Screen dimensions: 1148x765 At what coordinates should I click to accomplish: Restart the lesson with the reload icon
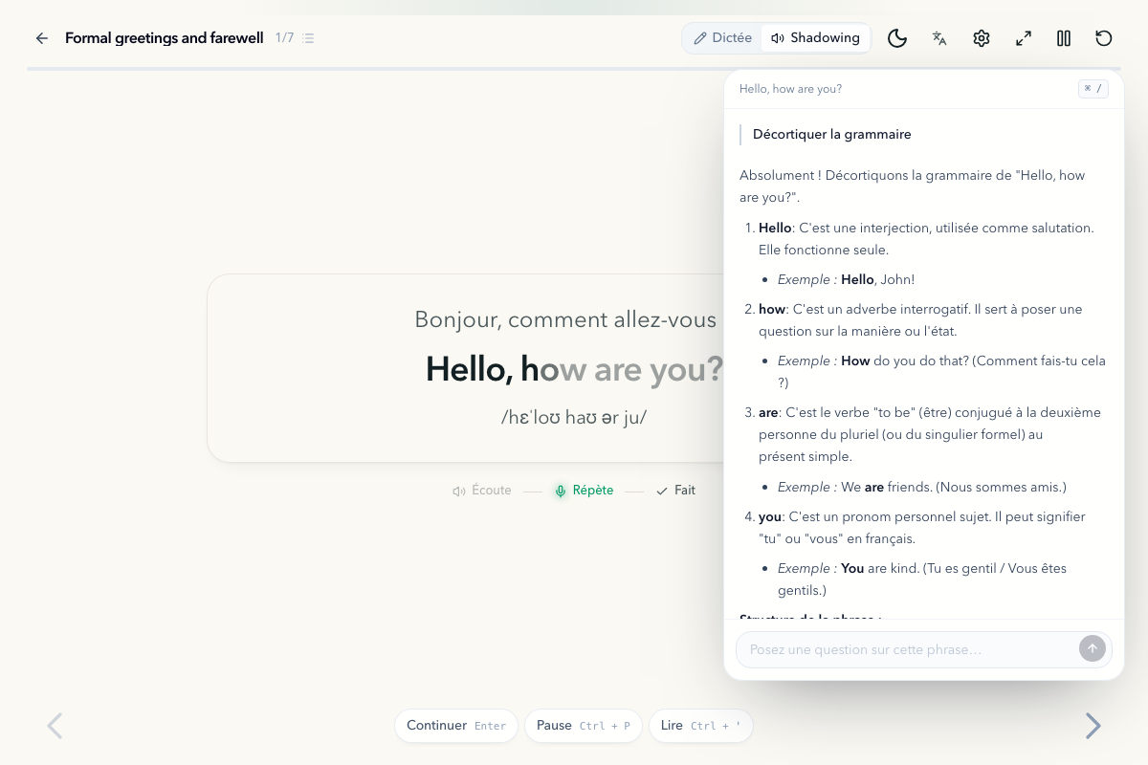1104,38
